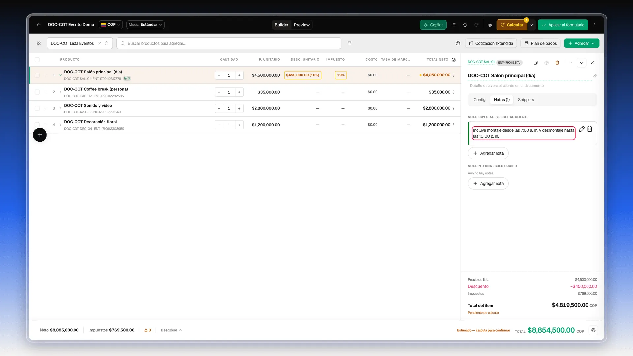The width and height of the screenshot is (633, 356).
Task: Open Cotización extendida
Action: [491, 43]
